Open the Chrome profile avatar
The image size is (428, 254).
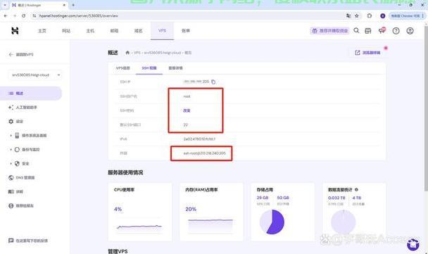383,15
